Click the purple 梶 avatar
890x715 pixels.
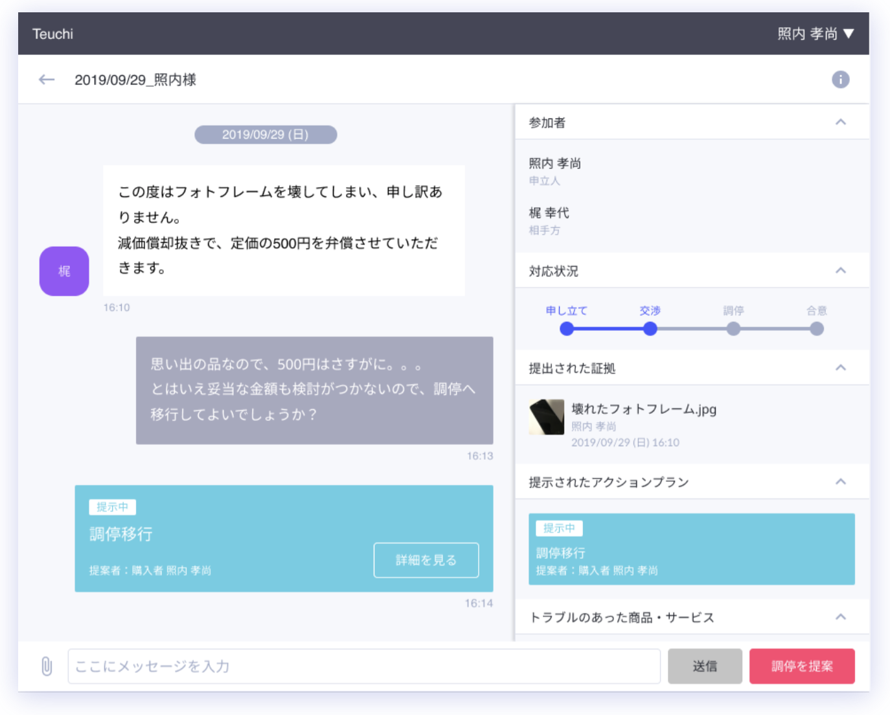(64, 271)
